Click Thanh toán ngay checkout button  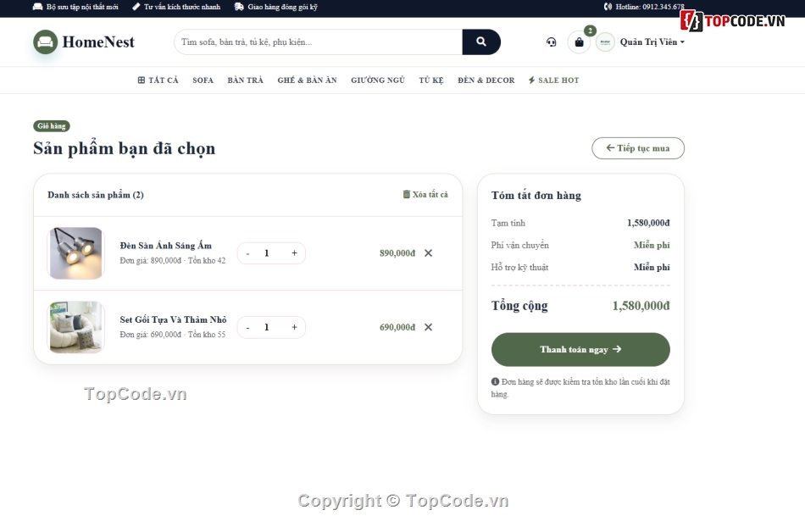580,349
